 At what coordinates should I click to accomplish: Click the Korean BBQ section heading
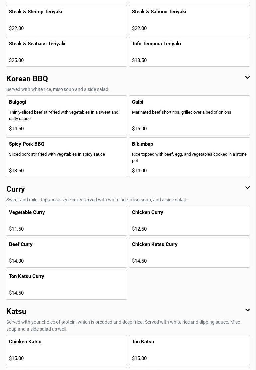click(x=27, y=79)
